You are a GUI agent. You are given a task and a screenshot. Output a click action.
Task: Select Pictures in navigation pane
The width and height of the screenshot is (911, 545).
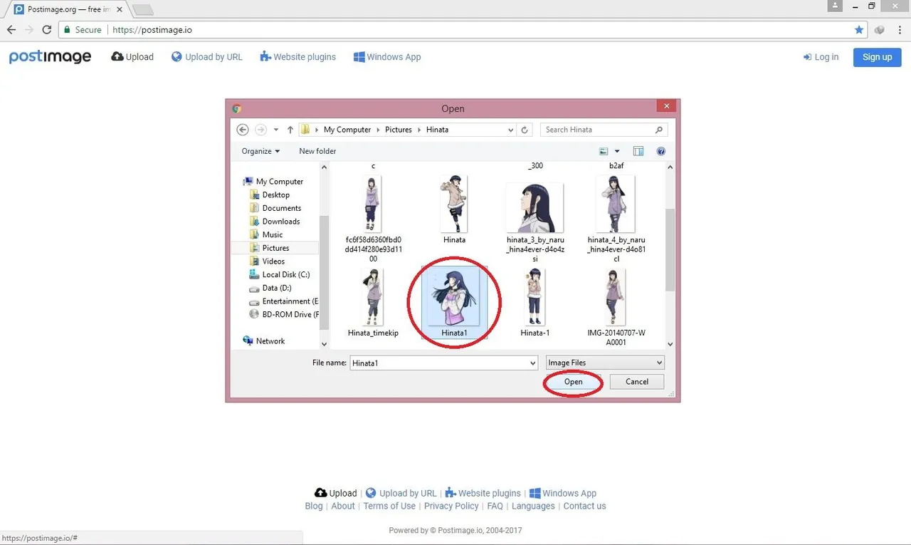pos(275,248)
